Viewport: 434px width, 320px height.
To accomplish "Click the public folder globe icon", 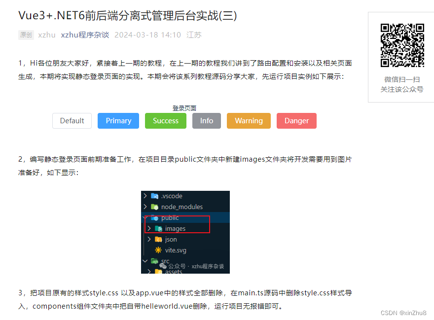I will (x=155, y=218).
